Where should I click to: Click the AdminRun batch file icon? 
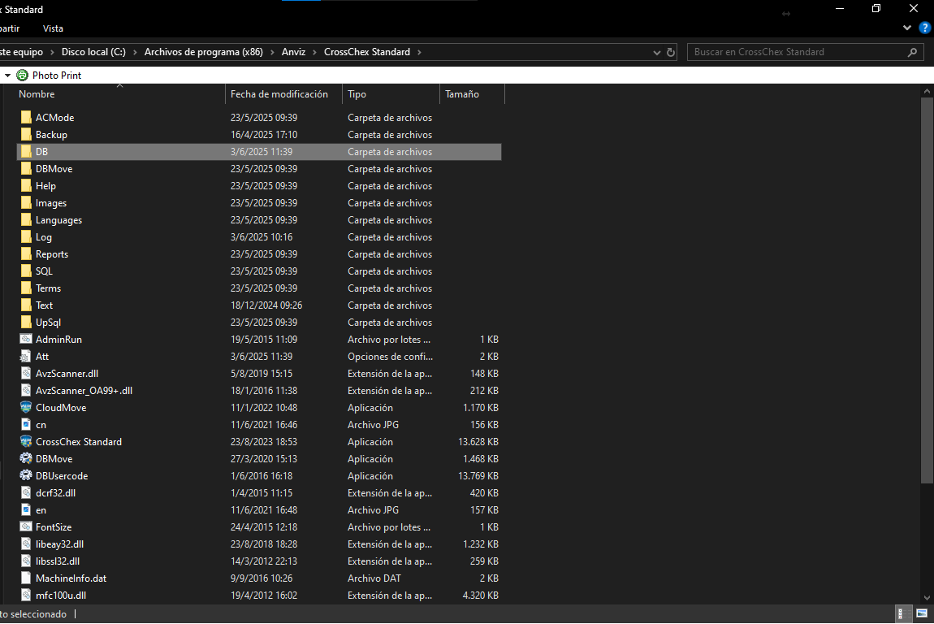pyautogui.click(x=26, y=339)
